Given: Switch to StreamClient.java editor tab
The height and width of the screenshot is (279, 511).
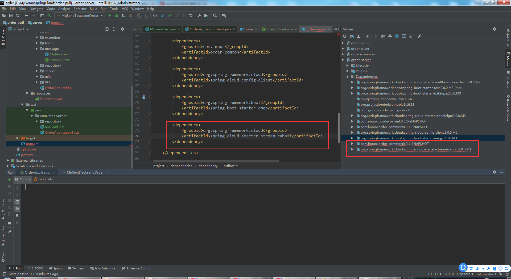Looking at the screenshot, I should pyautogui.click(x=279, y=29).
